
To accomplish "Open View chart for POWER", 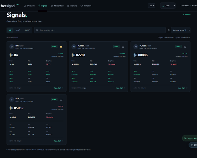I will 183,88.
